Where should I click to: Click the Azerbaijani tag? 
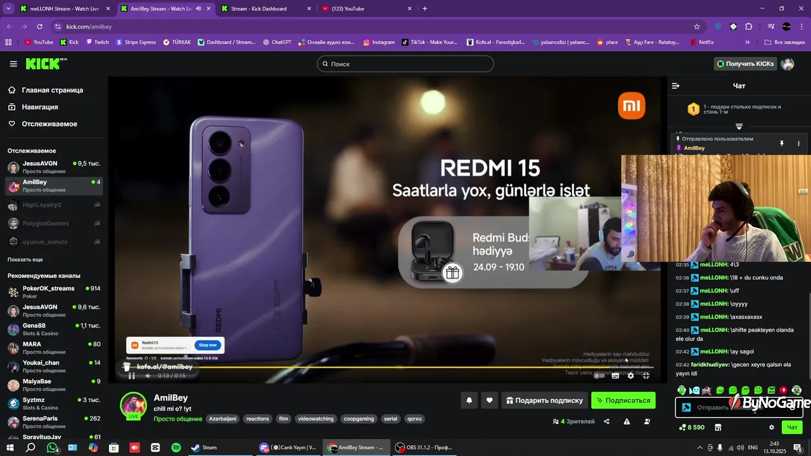[222, 419]
